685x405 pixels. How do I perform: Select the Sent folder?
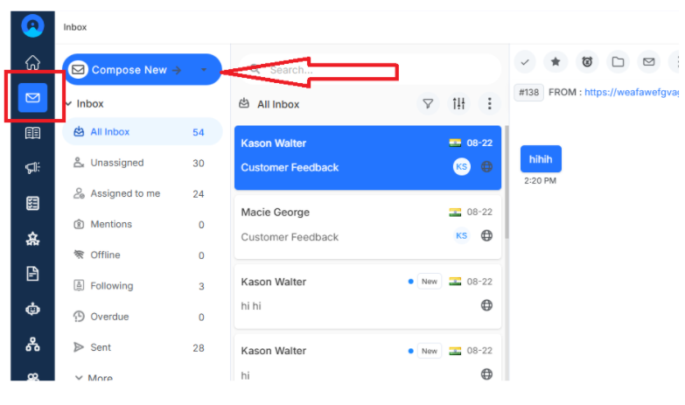[x=142, y=348]
